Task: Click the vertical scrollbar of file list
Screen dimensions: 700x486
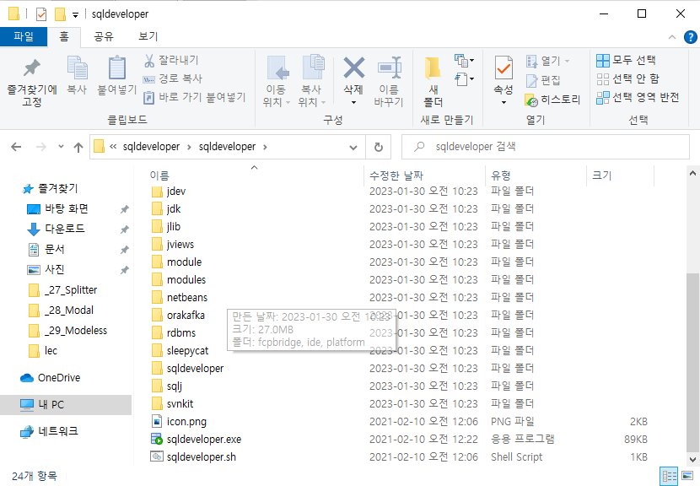Action: coord(692,363)
